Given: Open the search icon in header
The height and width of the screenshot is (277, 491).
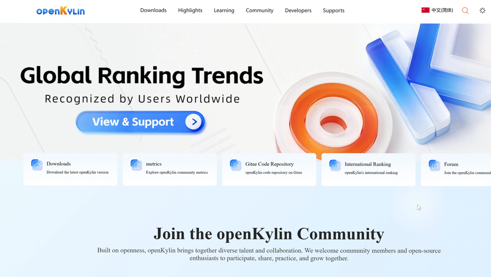Looking at the screenshot, I should pyautogui.click(x=465, y=11).
